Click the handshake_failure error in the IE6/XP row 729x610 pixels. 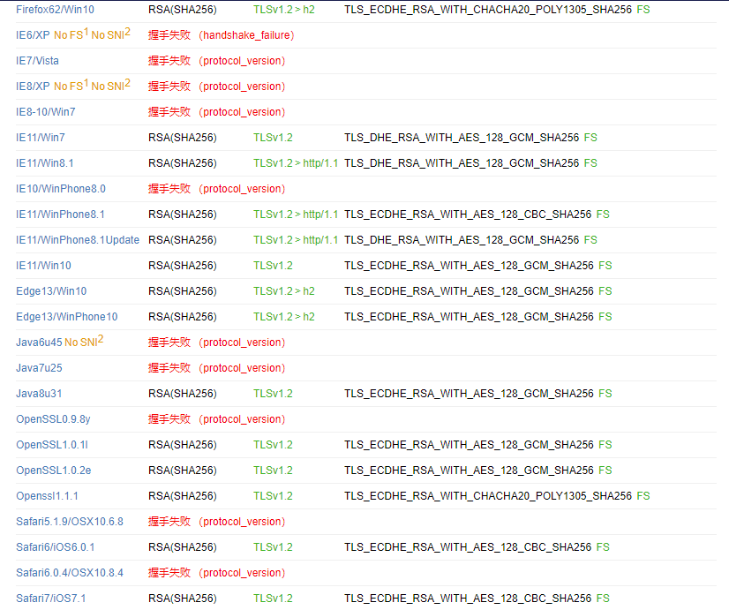(x=246, y=35)
